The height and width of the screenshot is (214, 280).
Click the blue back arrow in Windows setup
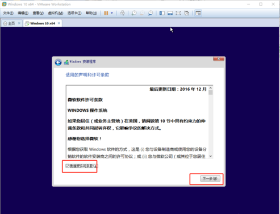coord(58,62)
